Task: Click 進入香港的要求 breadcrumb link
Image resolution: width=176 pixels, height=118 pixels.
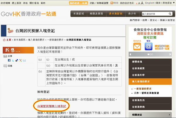Action: (36, 40)
